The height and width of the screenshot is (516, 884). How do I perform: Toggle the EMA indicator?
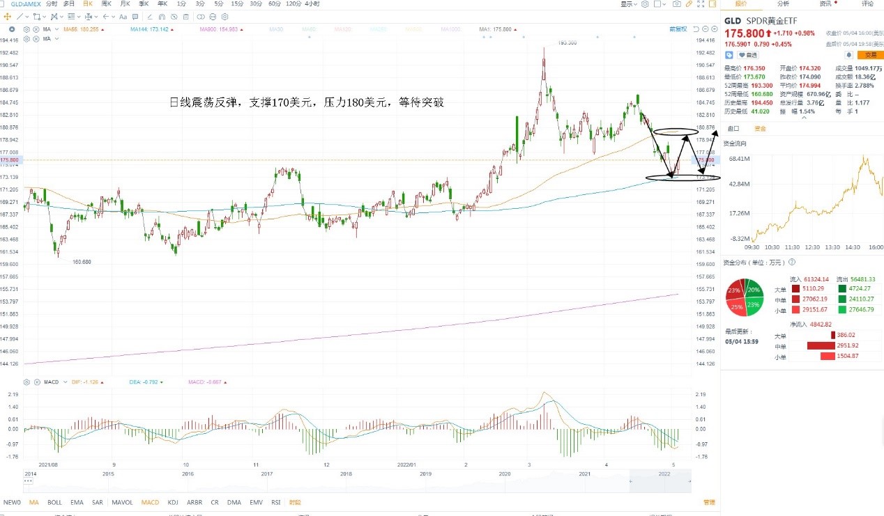pyautogui.click(x=77, y=502)
